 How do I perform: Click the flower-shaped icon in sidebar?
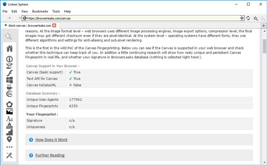[10, 105]
